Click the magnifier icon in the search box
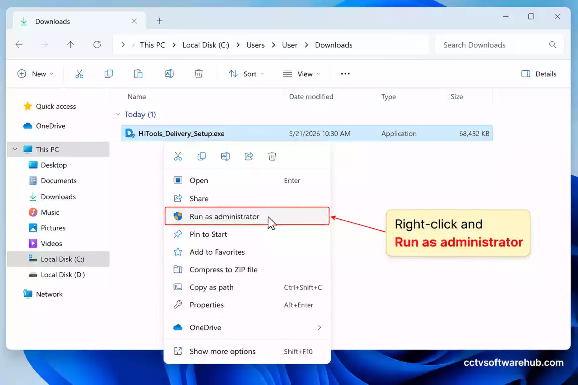 point(552,45)
